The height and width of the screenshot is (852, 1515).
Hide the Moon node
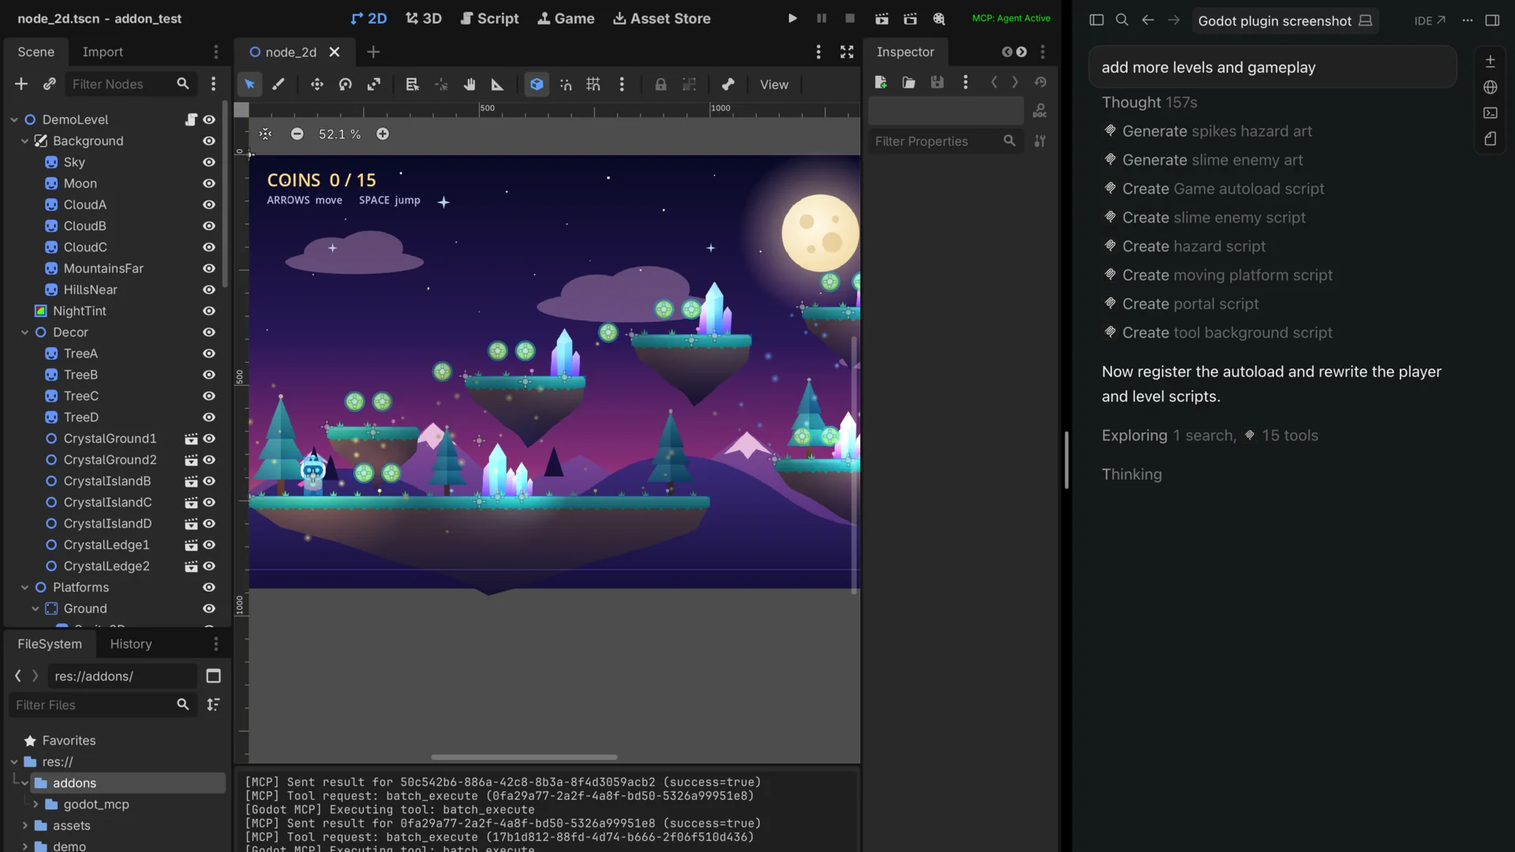click(209, 183)
